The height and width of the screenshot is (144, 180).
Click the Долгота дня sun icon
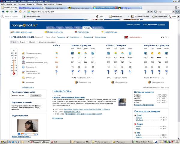click(23, 78)
